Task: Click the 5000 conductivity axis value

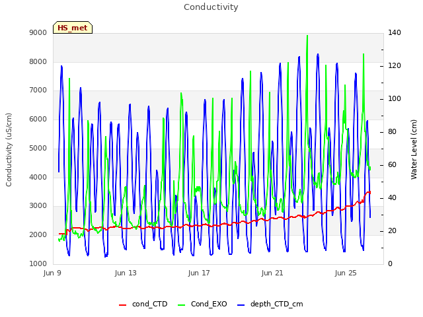Action: pyautogui.click(x=38, y=148)
